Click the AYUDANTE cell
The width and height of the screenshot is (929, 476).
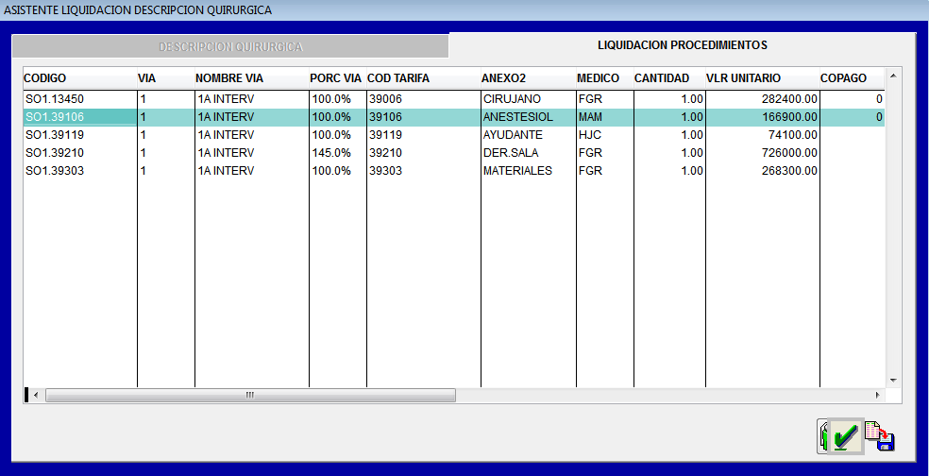[x=529, y=134]
